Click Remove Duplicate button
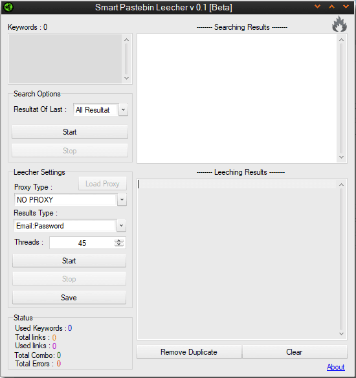The image size is (356, 378). pyautogui.click(x=189, y=352)
